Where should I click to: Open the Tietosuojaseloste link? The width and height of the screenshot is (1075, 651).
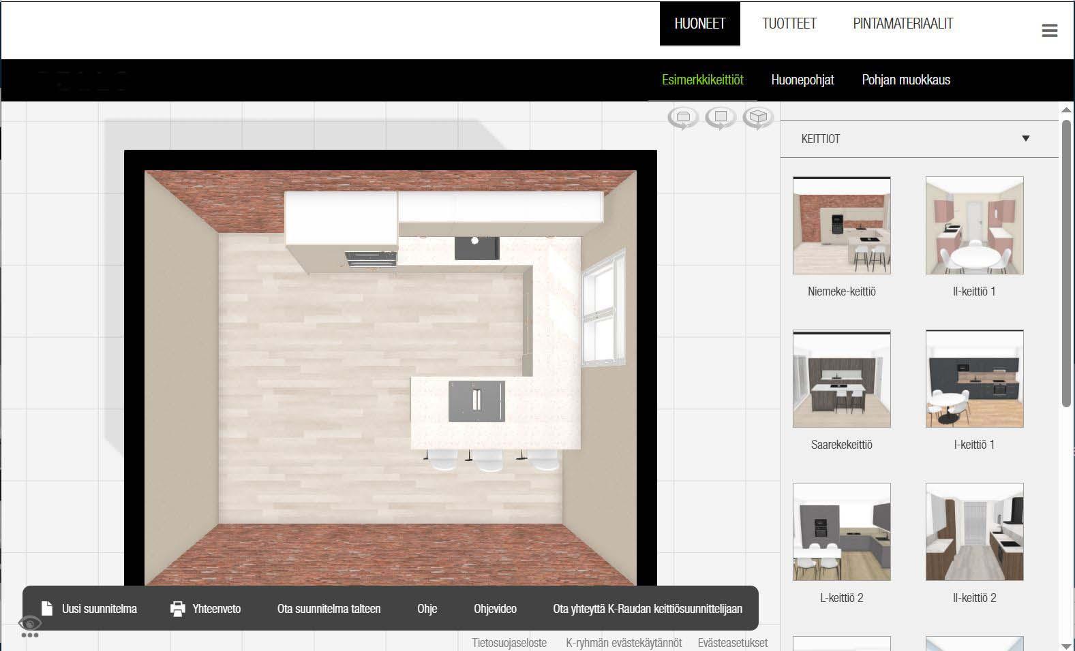tap(509, 643)
